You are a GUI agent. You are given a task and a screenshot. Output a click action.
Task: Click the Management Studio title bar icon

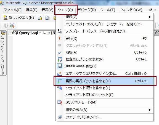click(2, 3)
